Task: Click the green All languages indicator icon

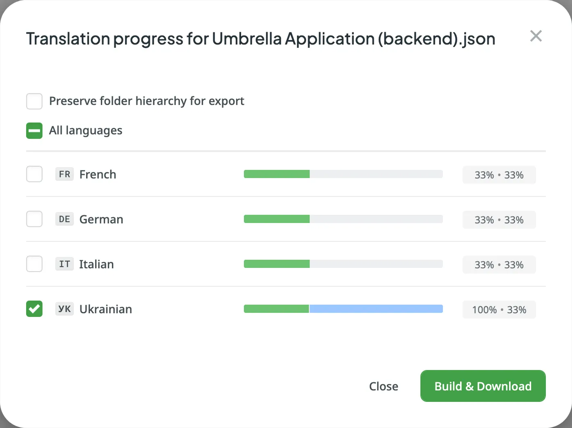Action: 34,131
